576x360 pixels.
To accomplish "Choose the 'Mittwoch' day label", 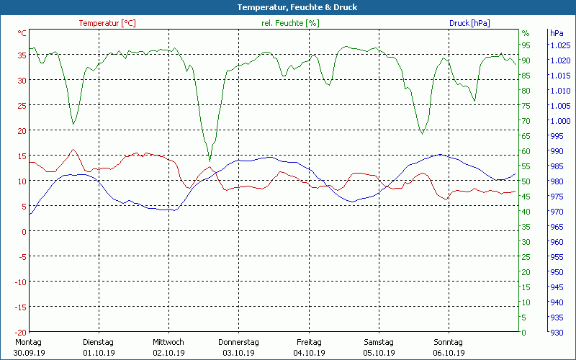I will click(x=168, y=342).
